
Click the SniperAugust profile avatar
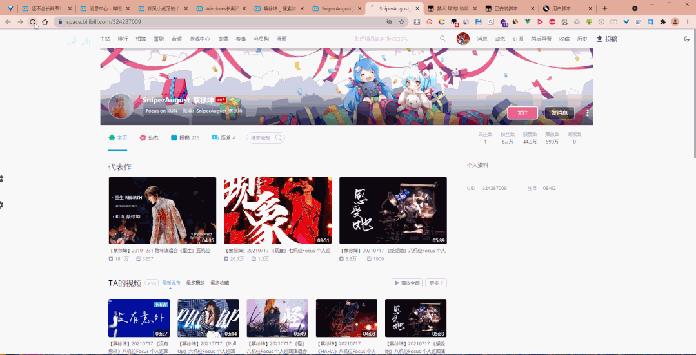[121, 106]
